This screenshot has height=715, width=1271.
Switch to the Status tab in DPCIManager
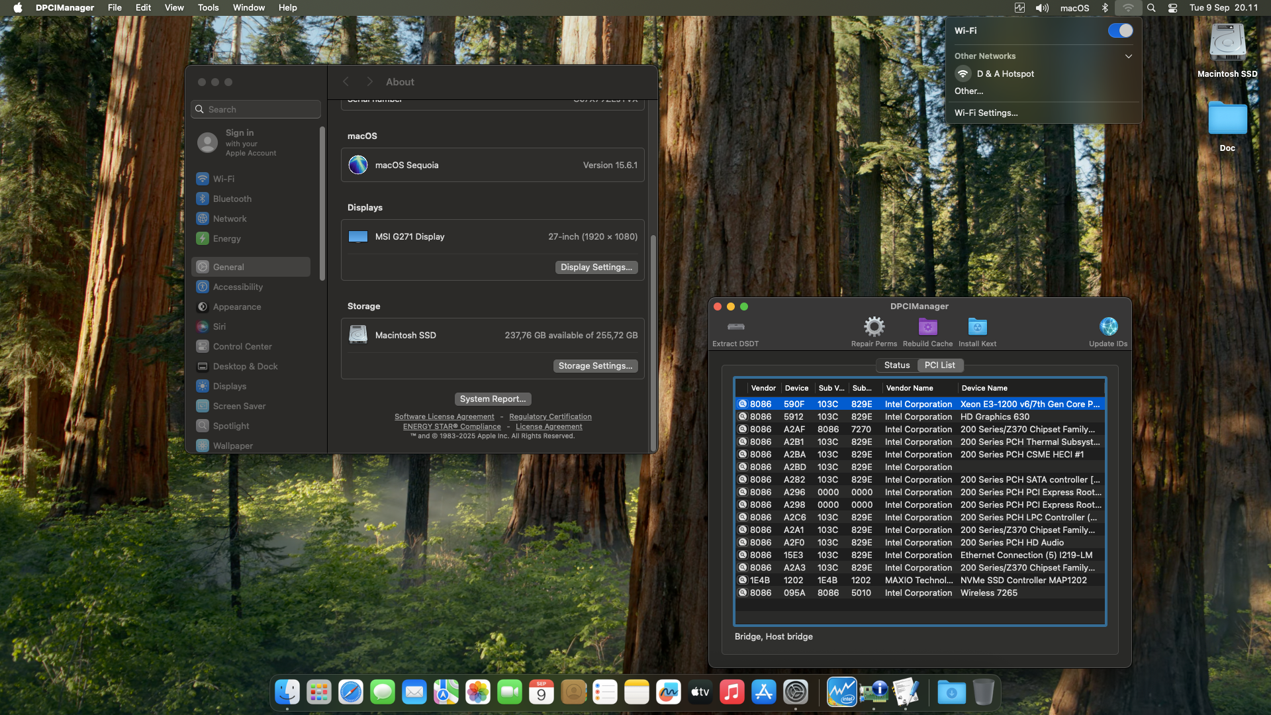tap(897, 365)
